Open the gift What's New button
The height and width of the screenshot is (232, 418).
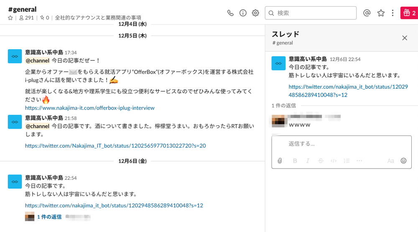409,13
